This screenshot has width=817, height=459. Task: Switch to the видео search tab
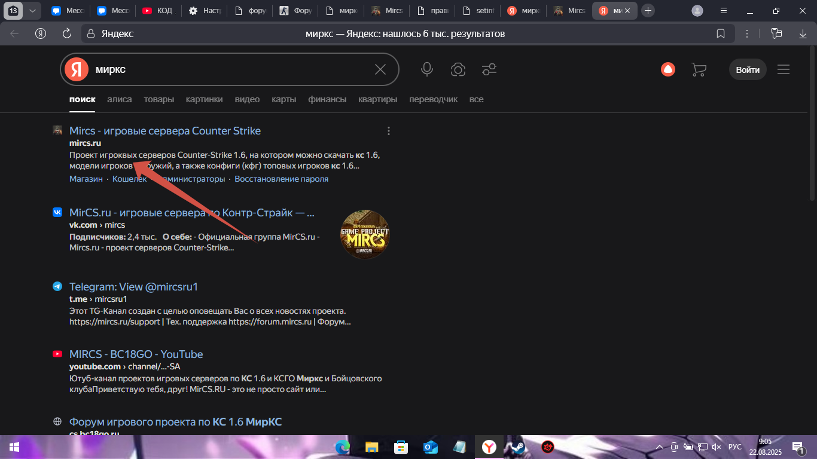pos(247,99)
